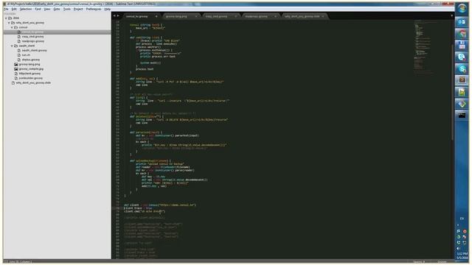Image resolution: width=472 pixels, height=265 pixels.
Task: Open the Sublime Text taskbar icon
Action: (462, 80)
